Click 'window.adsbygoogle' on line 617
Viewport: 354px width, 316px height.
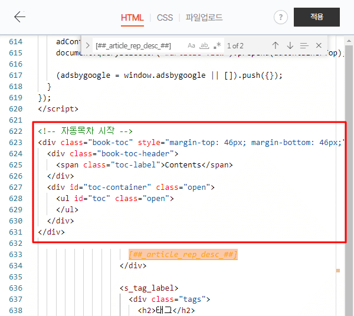click(165, 75)
